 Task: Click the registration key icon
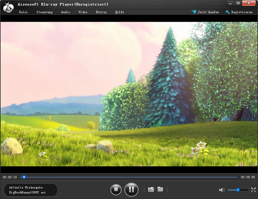pos(227,12)
